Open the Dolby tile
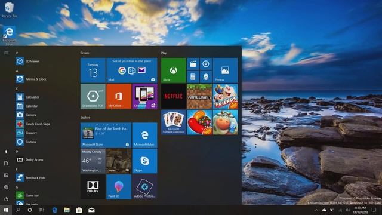382x215 pixels. (x=93, y=187)
